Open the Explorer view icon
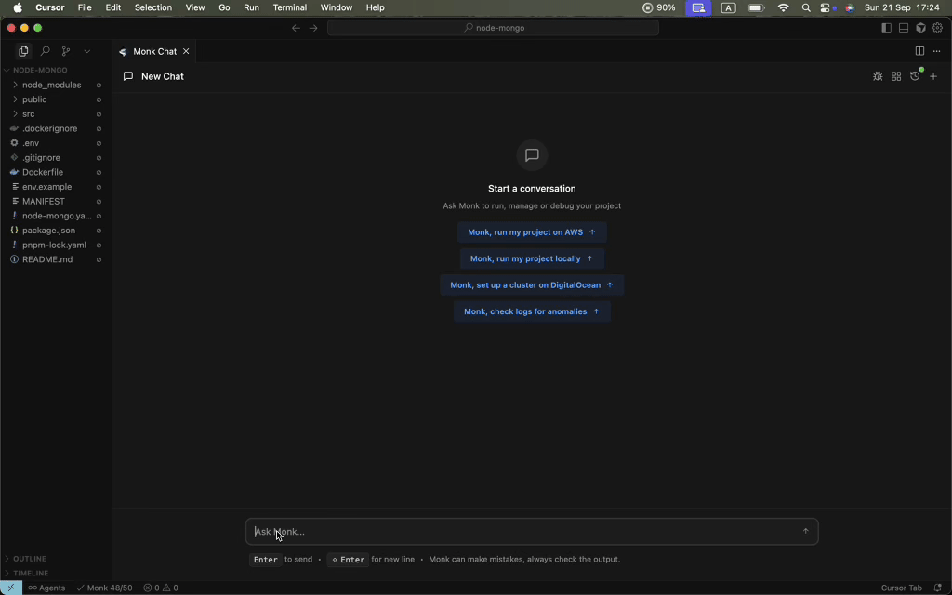Viewport: 952px width, 595px height. pos(23,52)
